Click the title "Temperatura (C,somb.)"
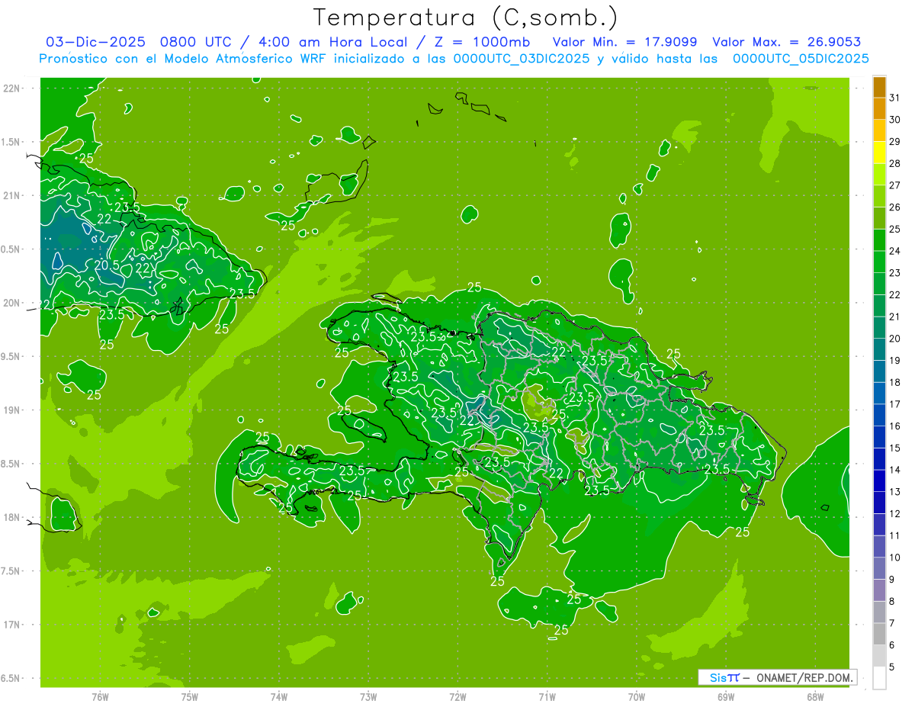The height and width of the screenshot is (707, 915). [x=466, y=18]
